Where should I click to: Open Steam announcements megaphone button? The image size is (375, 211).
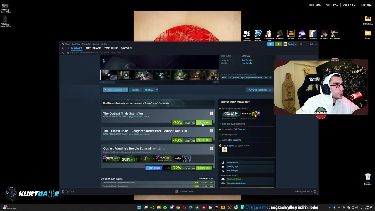coord(270,44)
